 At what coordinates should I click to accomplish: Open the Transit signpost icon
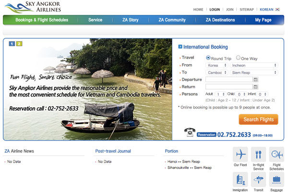point(258,180)
